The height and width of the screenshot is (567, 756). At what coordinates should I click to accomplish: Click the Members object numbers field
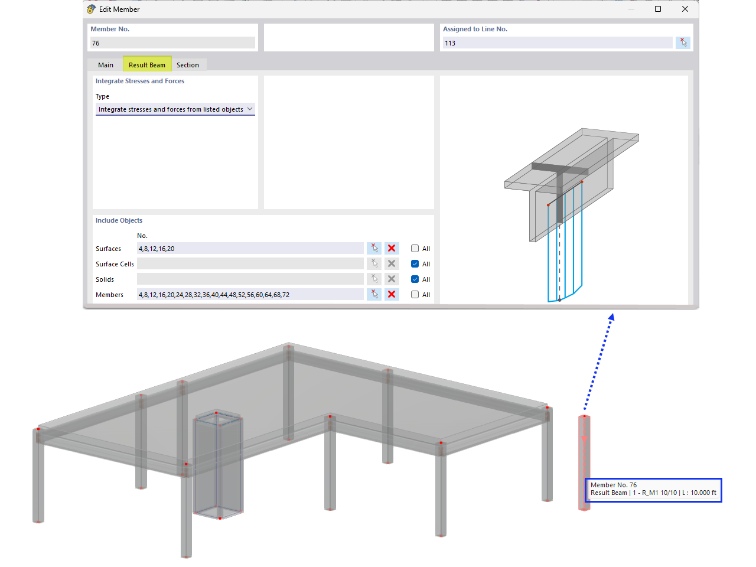[248, 294]
